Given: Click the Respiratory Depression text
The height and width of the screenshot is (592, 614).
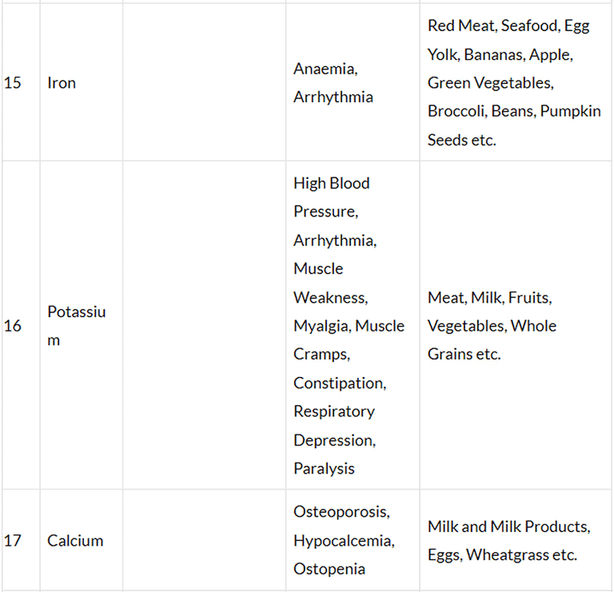Looking at the screenshot, I should click(x=334, y=426).
